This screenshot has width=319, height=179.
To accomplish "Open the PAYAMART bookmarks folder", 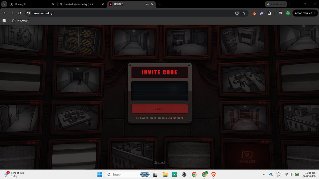I will (21, 21).
